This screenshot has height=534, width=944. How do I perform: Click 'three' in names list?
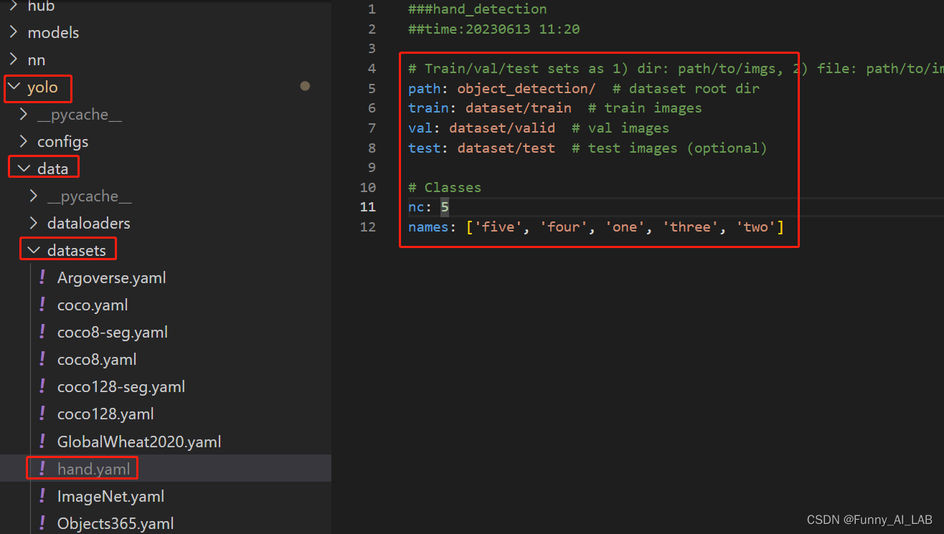tap(691, 227)
